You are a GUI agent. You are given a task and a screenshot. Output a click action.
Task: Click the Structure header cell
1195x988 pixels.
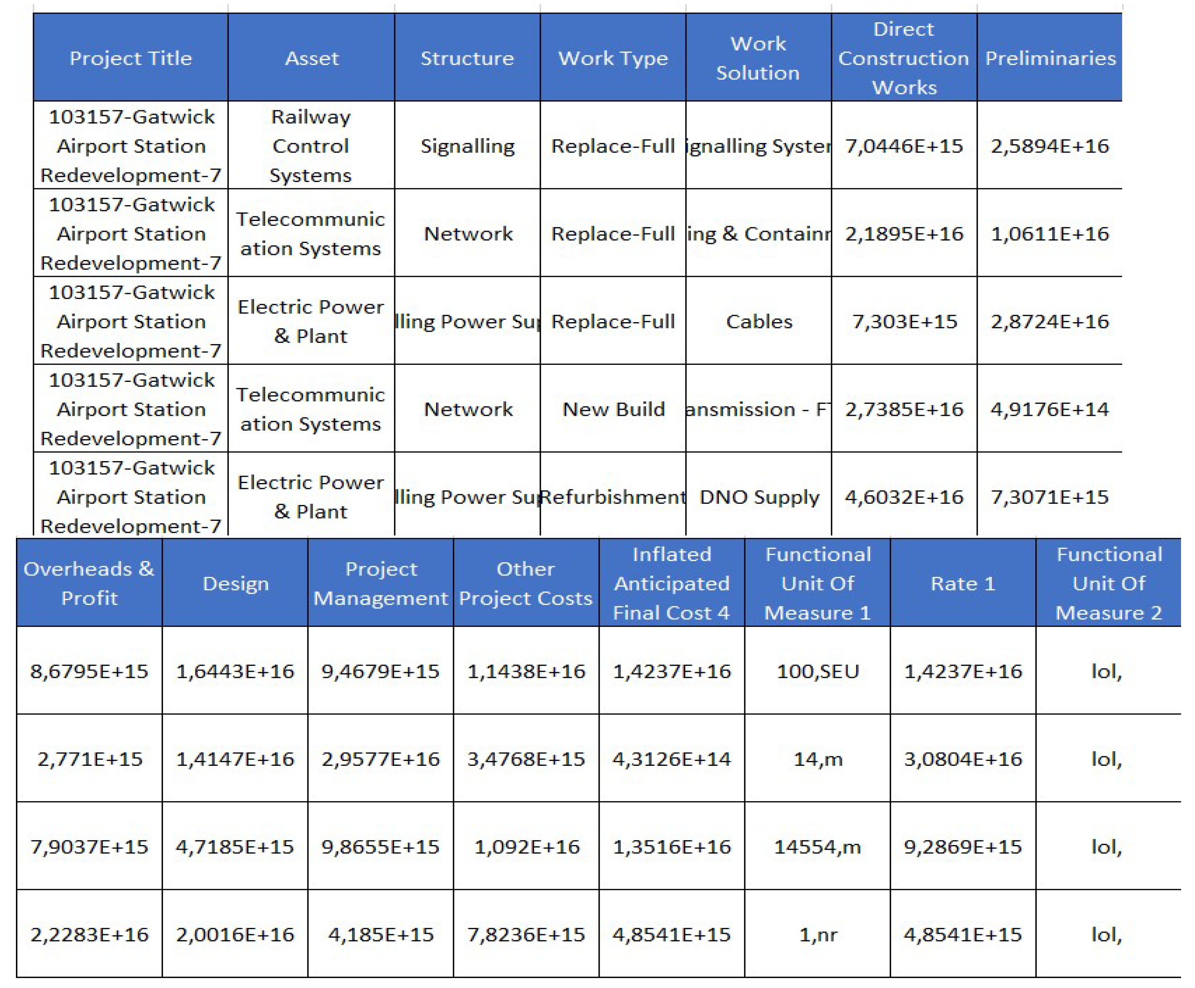467,58
